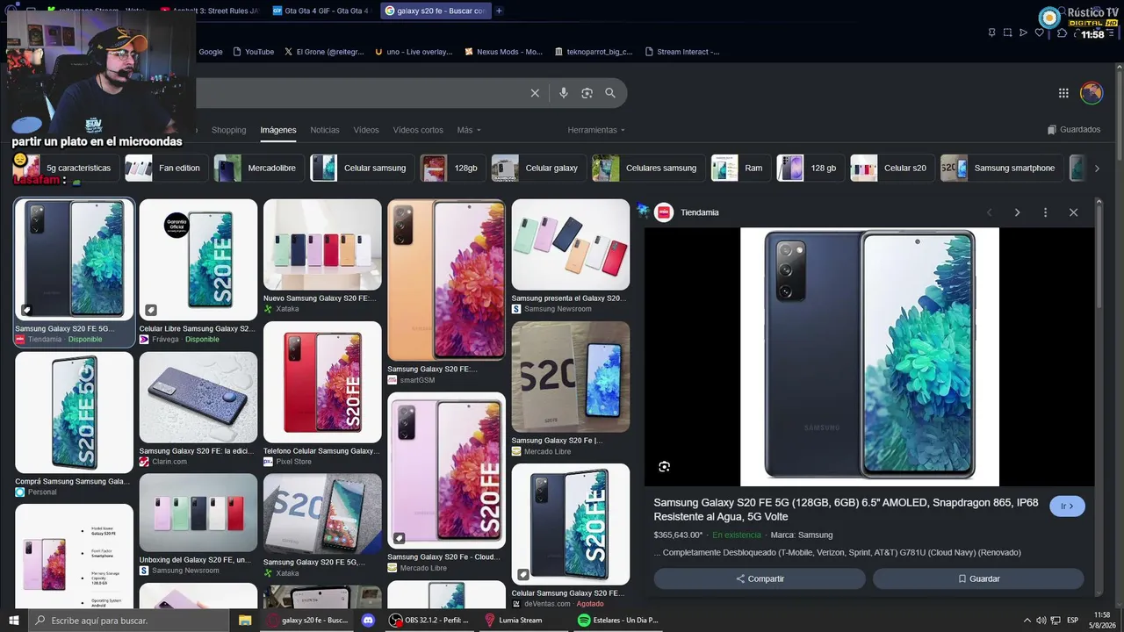Screen dimensions: 1124x632
Task: Change the ESP keyboard language
Action: (x=1072, y=621)
